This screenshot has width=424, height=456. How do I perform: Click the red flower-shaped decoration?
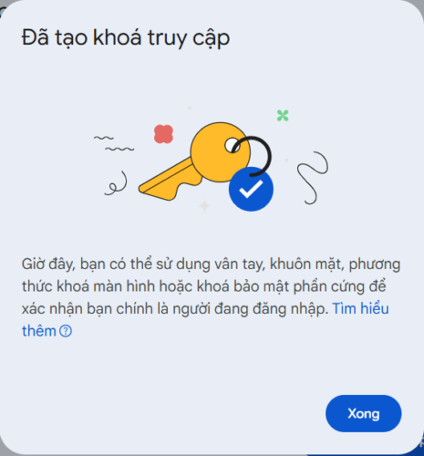tap(163, 134)
